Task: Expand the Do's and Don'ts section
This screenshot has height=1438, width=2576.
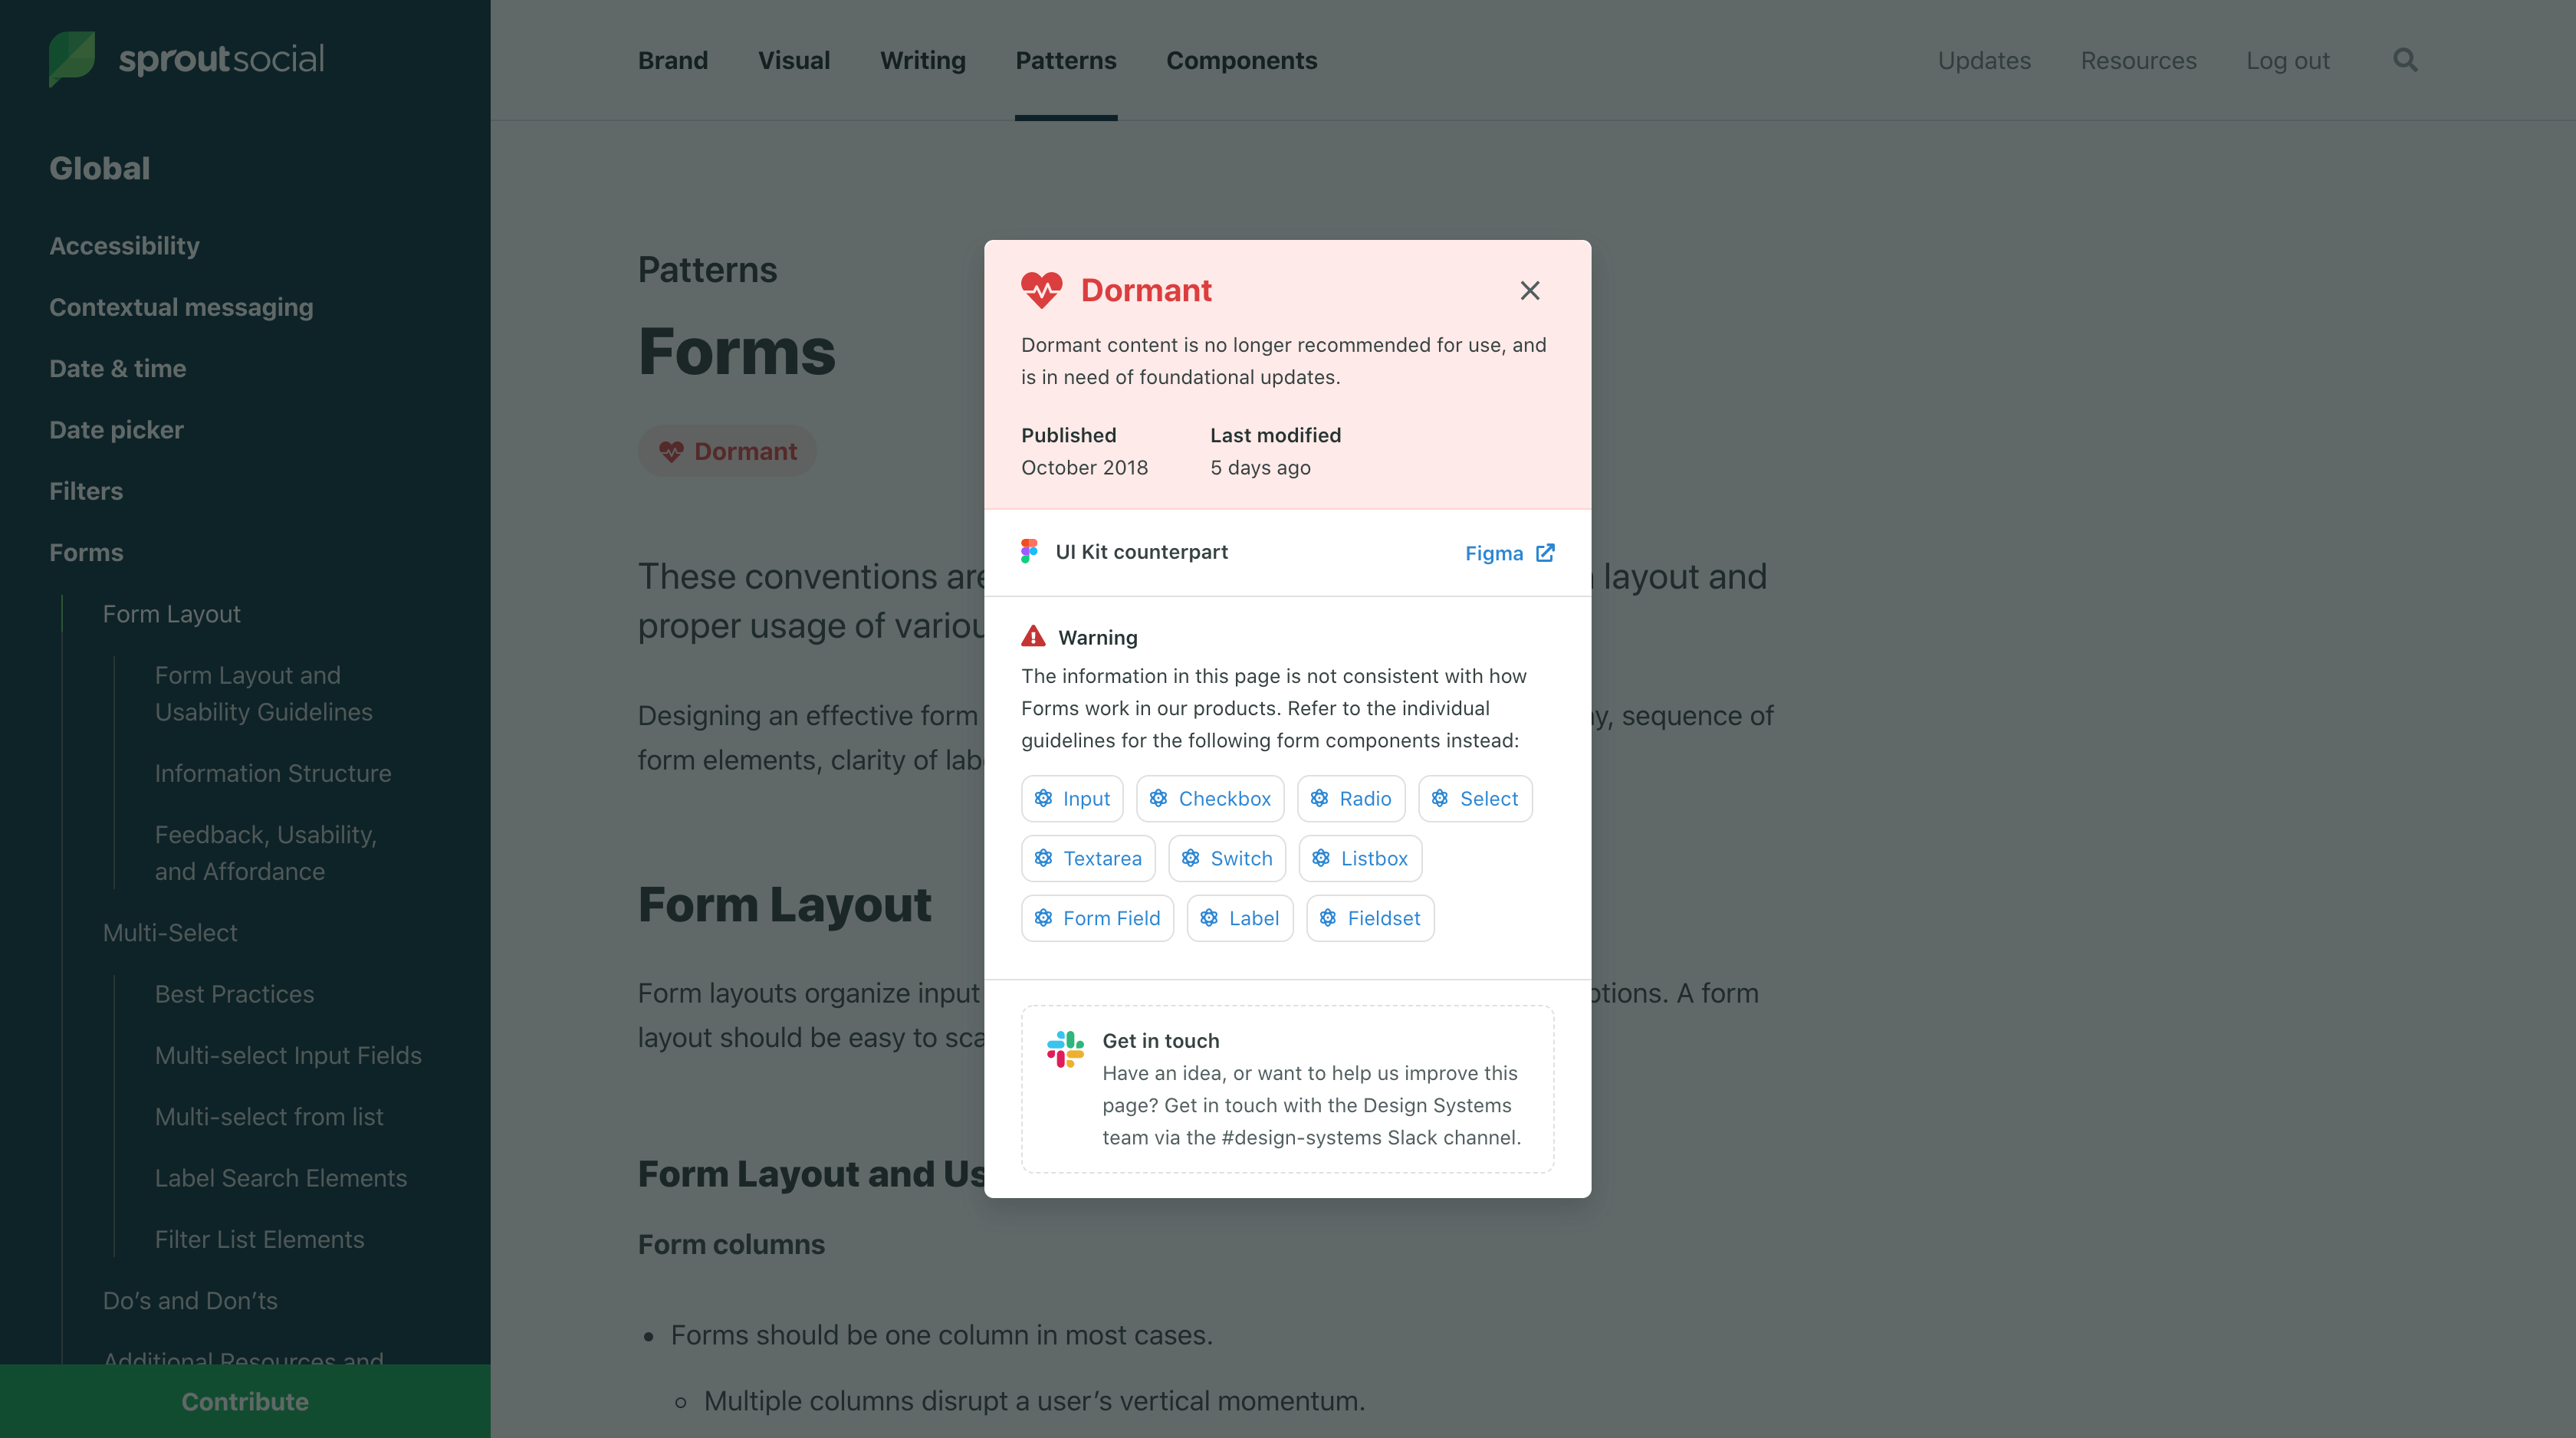Action: (x=191, y=1300)
